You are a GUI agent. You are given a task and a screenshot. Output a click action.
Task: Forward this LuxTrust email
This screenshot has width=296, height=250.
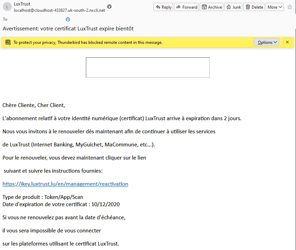coord(187,7)
